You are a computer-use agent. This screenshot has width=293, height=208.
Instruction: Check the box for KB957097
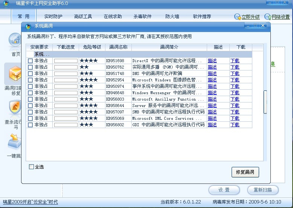(30, 112)
